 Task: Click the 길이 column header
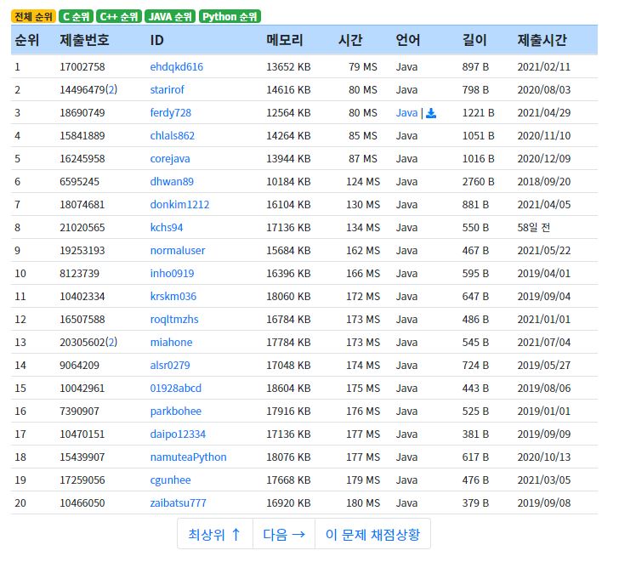tap(474, 40)
